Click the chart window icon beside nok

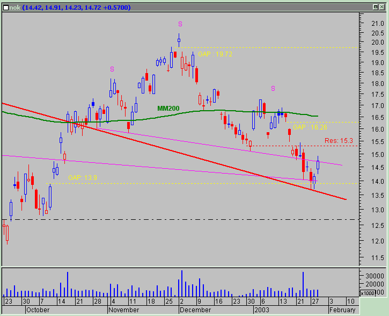[x=6, y=8]
